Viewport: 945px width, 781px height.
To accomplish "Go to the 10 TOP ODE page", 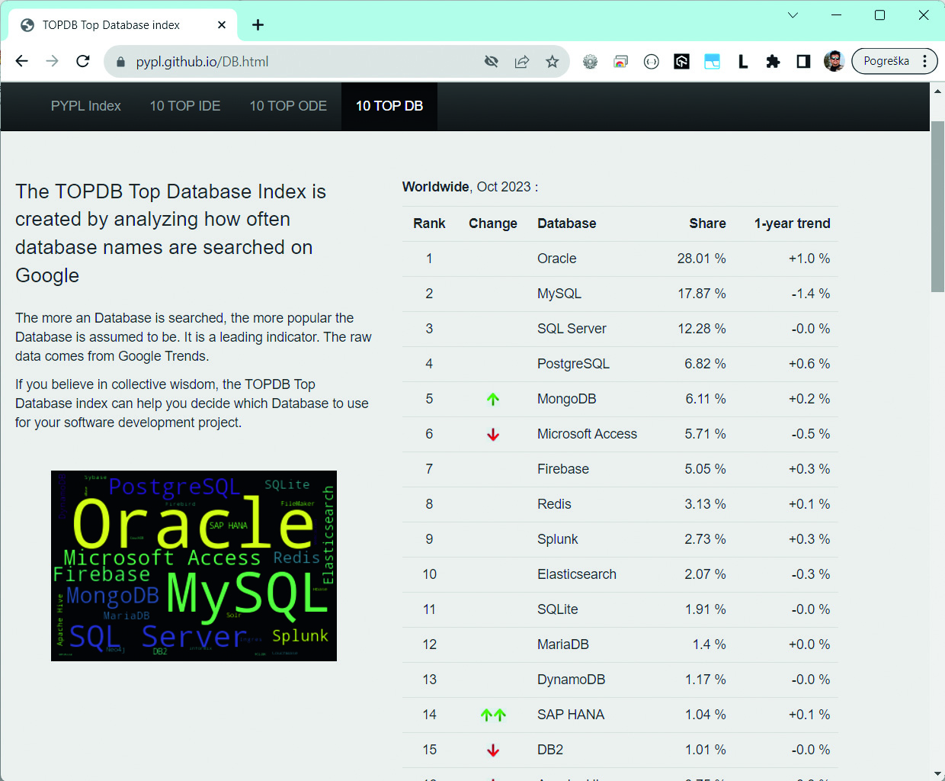I will point(288,106).
